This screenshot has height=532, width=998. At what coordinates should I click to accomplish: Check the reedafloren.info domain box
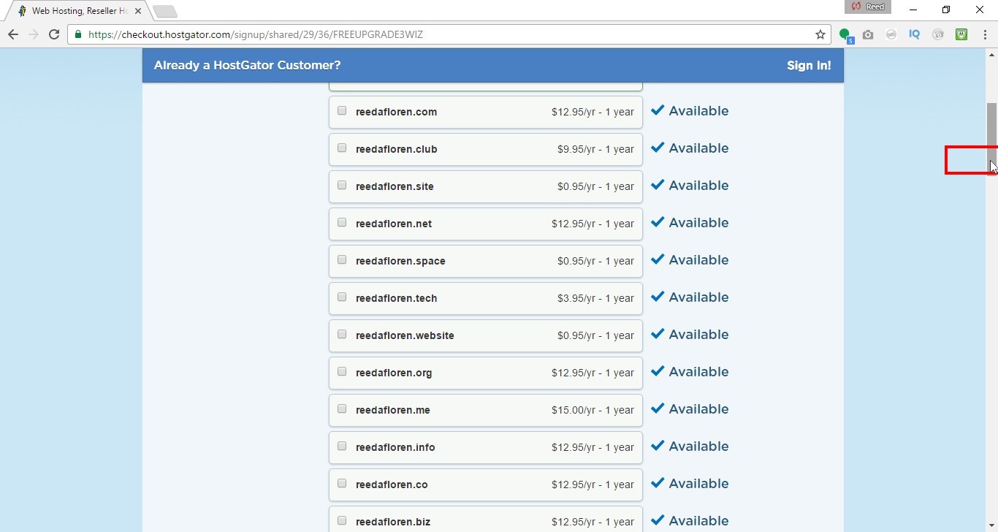(x=342, y=446)
